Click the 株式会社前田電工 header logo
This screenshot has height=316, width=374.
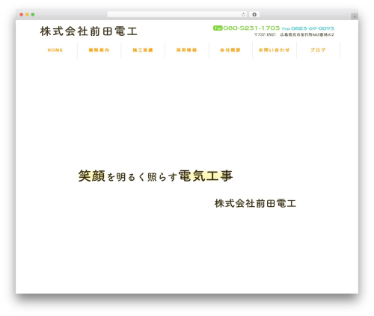[x=89, y=31]
